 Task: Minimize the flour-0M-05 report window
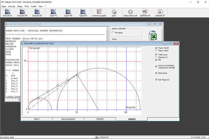(x=149, y=24)
